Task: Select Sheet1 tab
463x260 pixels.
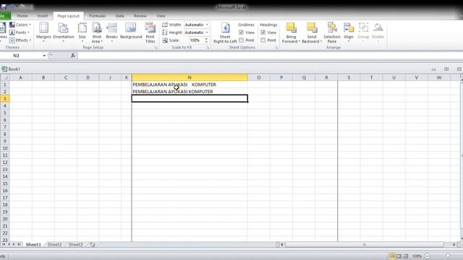Action: click(x=33, y=245)
